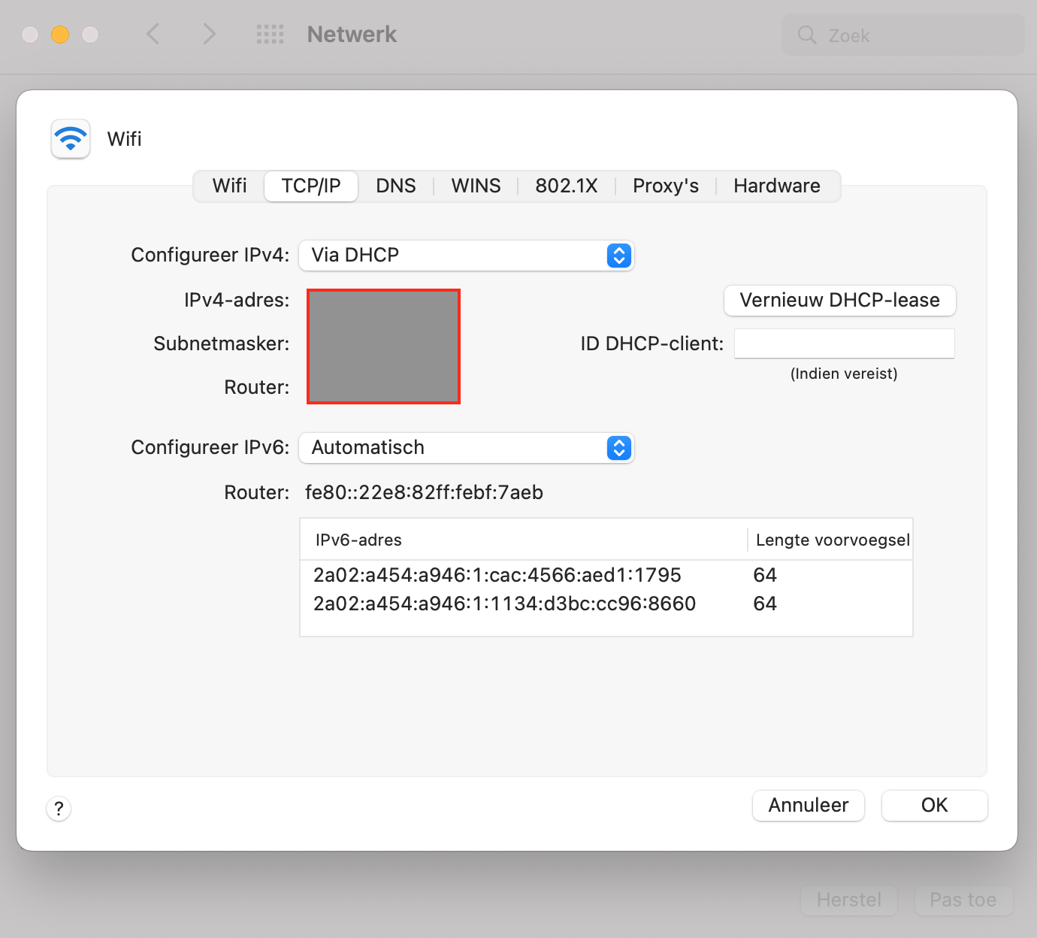Click the Vernieuw DHCP-lease button
Viewport: 1037px width, 938px height.
(x=840, y=301)
